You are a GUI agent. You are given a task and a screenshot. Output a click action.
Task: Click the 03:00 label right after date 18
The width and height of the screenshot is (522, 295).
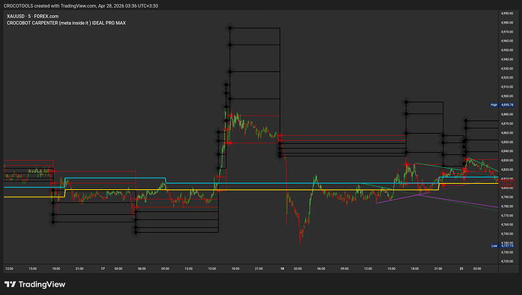click(x=298, y=269)
